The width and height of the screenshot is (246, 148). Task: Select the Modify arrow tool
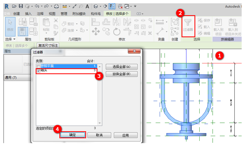point(10,26)
